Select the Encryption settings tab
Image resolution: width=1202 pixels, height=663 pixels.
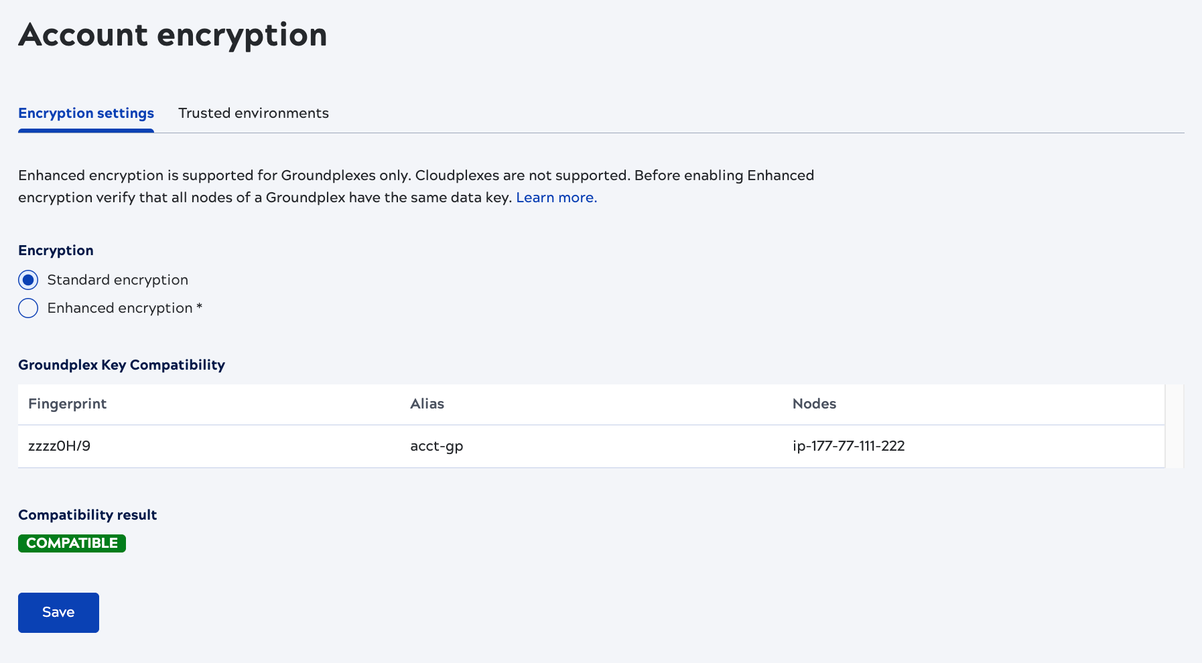(85, 113)
